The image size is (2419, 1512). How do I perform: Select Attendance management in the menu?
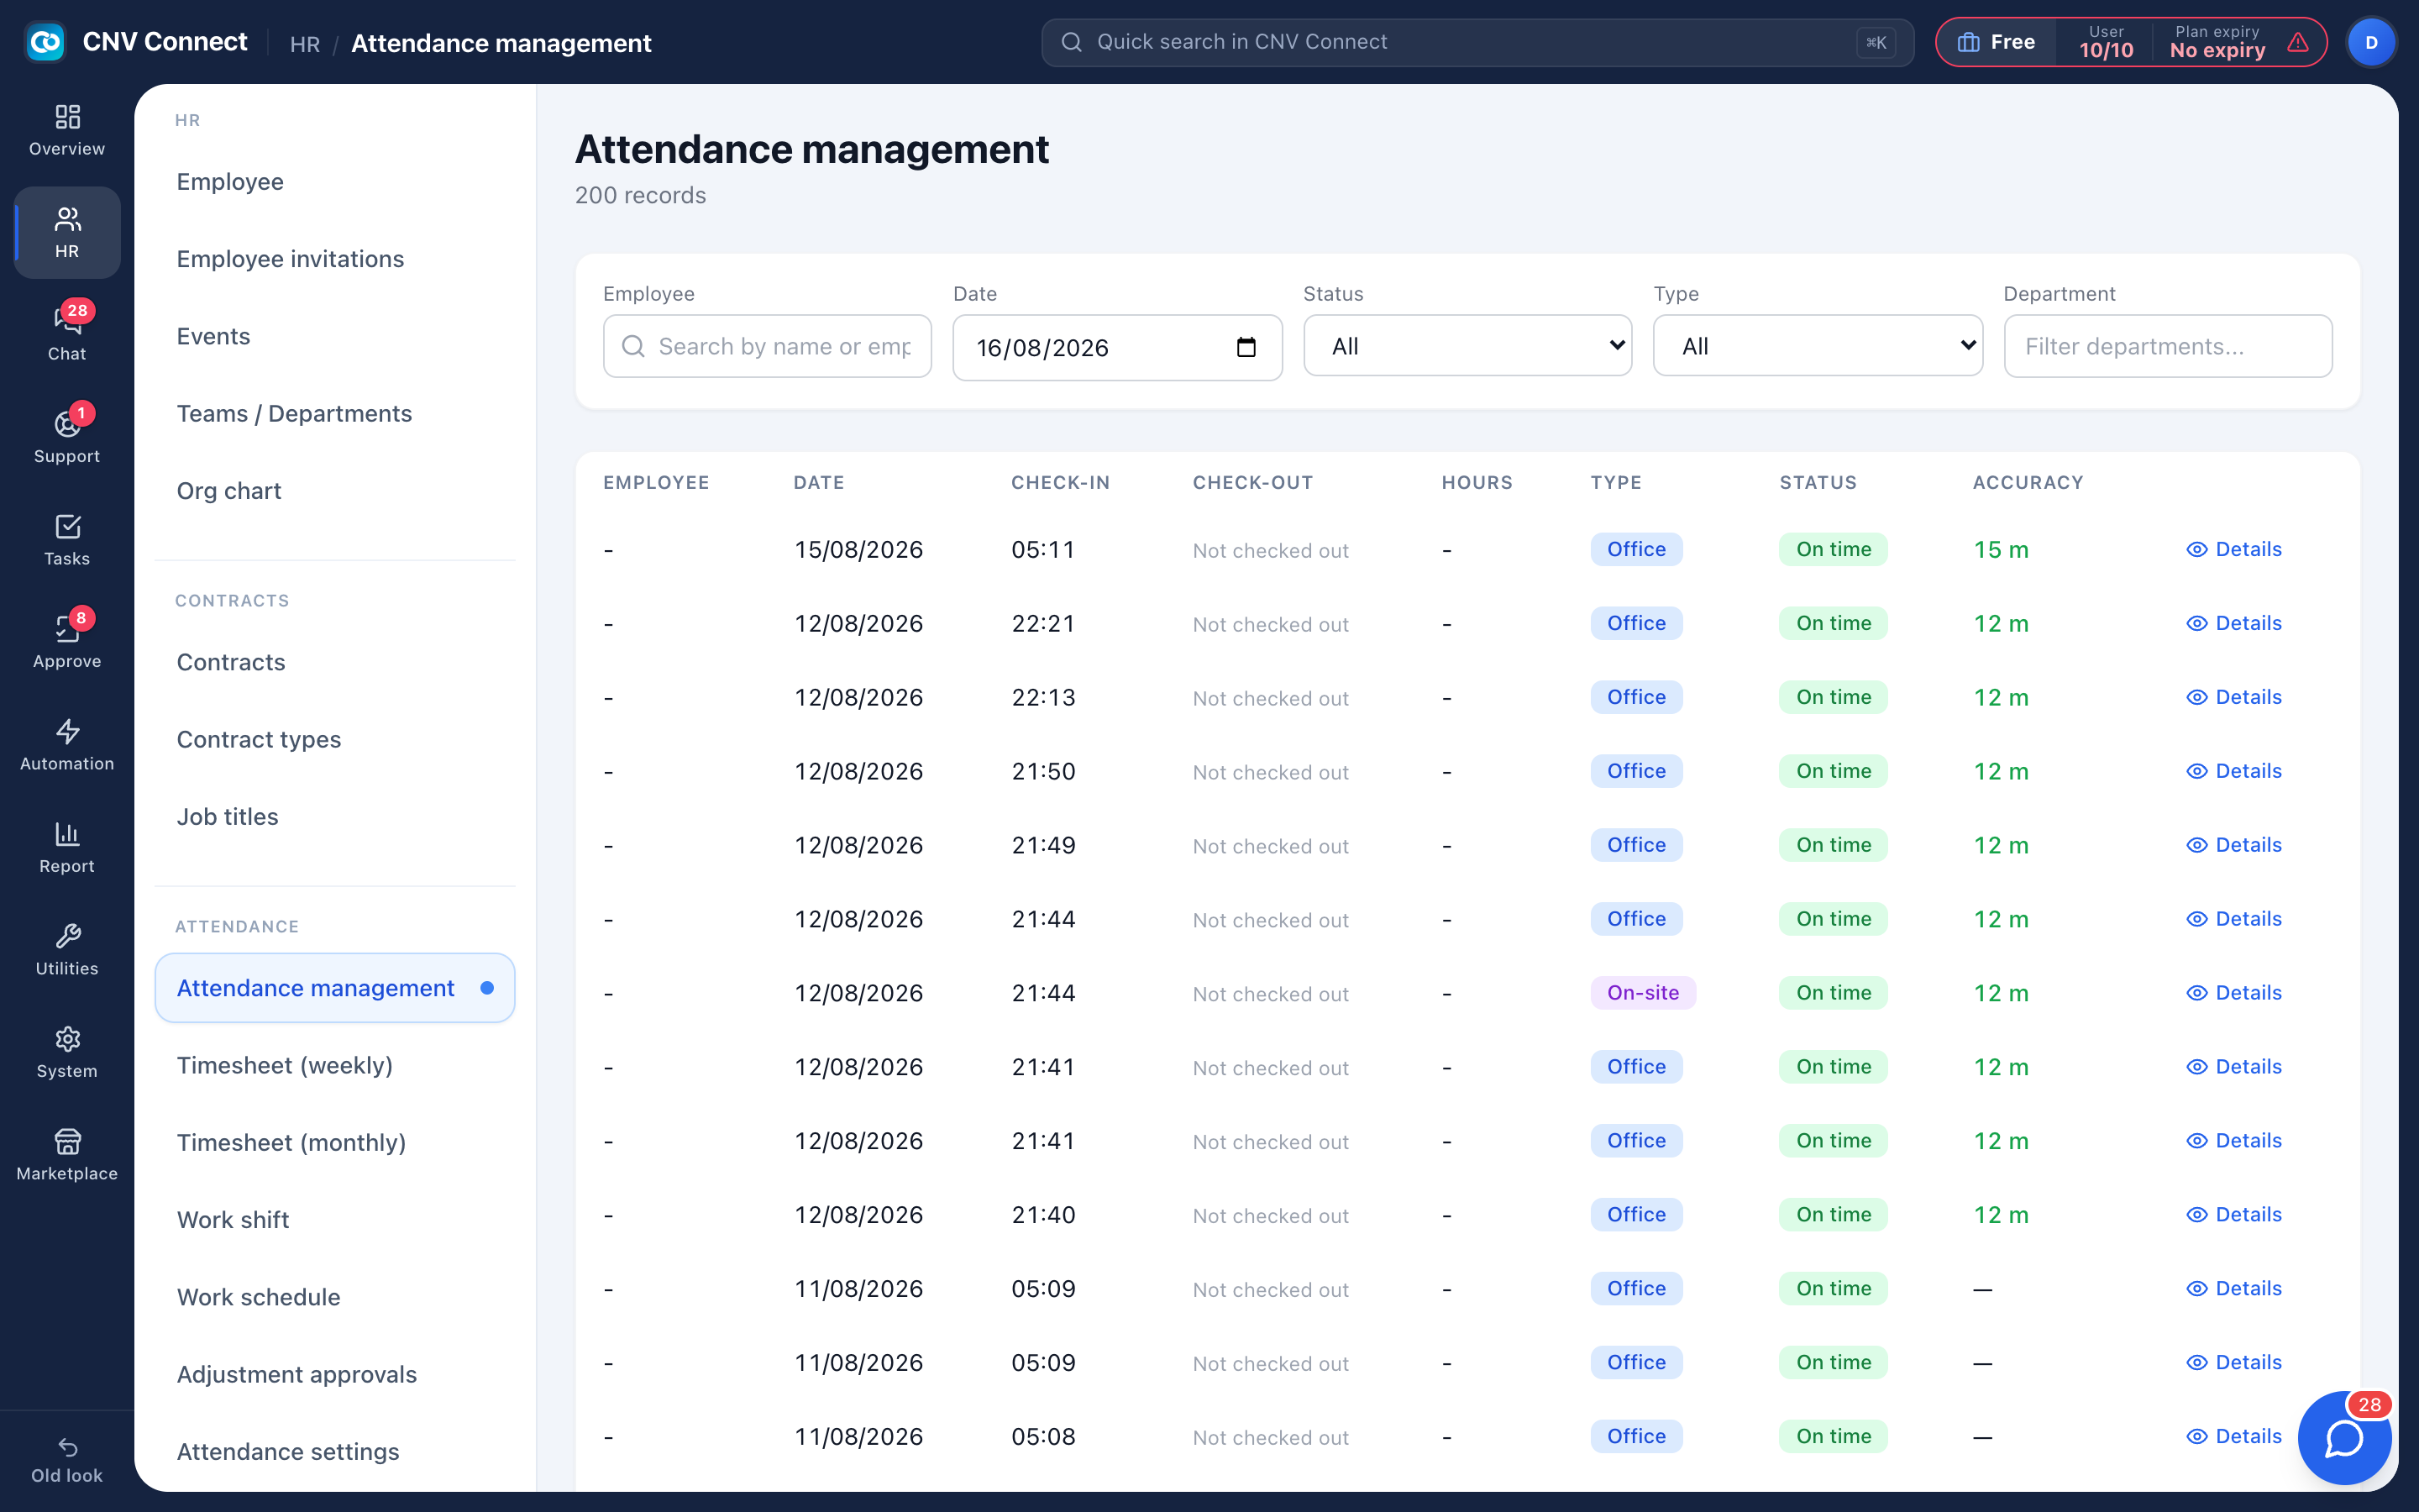(x=335, y=988)
